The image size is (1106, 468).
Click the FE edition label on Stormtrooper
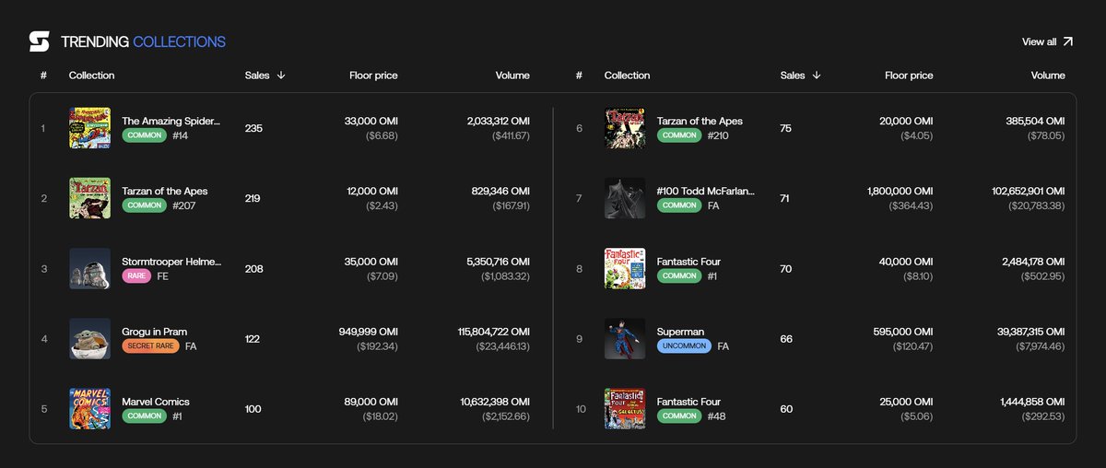[163, 276]
